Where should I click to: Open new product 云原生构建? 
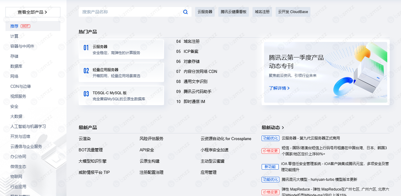click(150, 161)
